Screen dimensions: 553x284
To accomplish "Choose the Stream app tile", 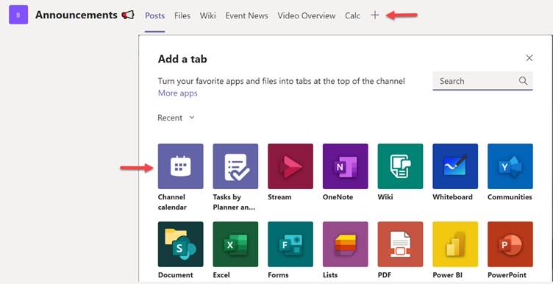I will coord(290,166).
